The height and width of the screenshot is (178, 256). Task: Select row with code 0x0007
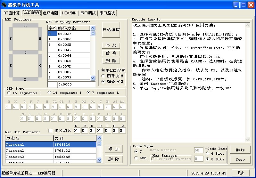click(x=69, y=72)
